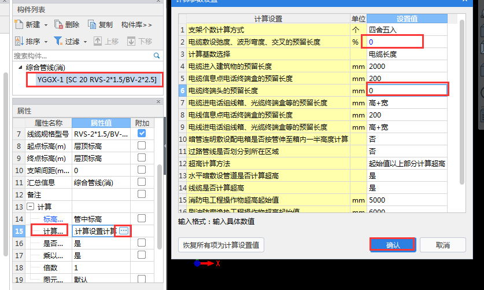Click the 计算设置 column header

(x=268, y=19)
